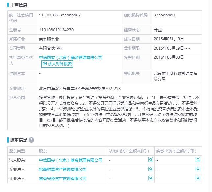Click the 注册资本 label

17,74
